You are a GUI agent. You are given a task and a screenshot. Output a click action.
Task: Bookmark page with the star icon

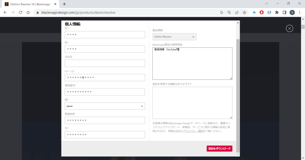[x=245, y=12]
